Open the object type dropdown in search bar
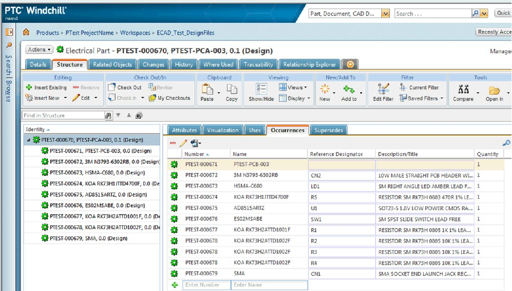This screenshot has width=512, height=291. pos(386,13)
